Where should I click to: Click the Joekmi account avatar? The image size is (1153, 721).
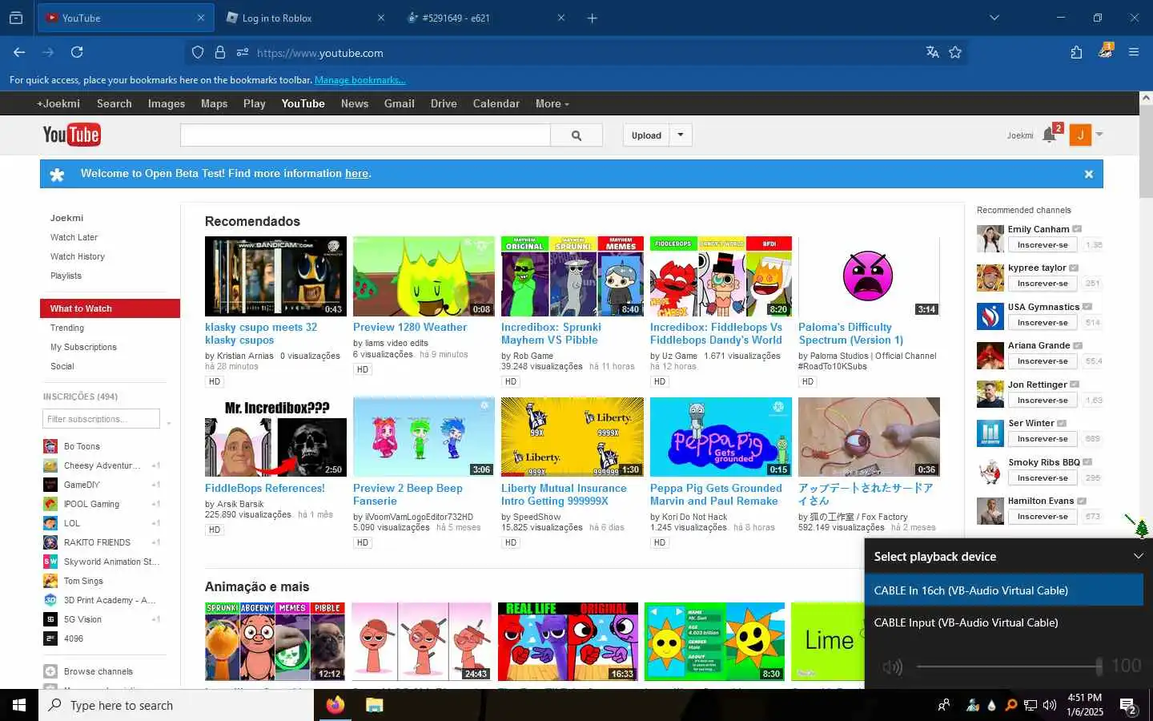[1080, 135]
